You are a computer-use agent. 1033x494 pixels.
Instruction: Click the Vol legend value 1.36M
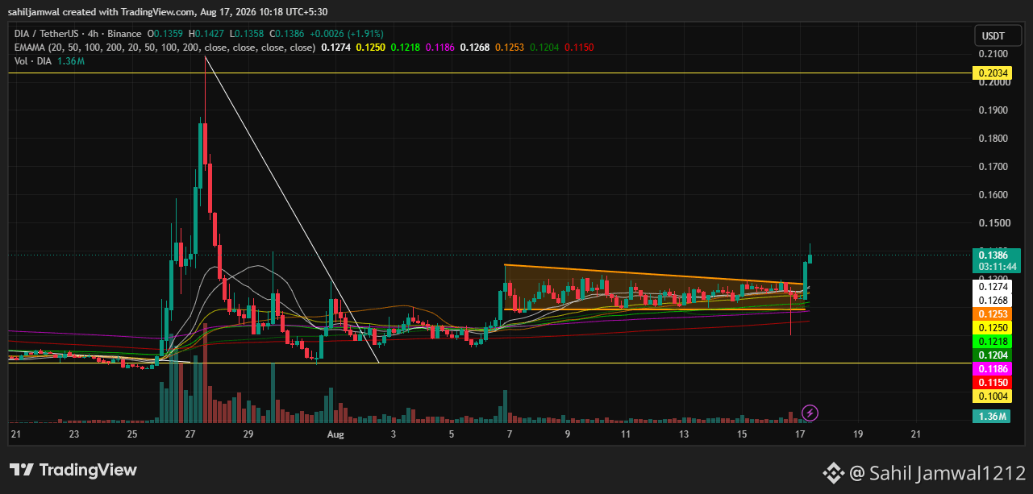pos(70,61)
